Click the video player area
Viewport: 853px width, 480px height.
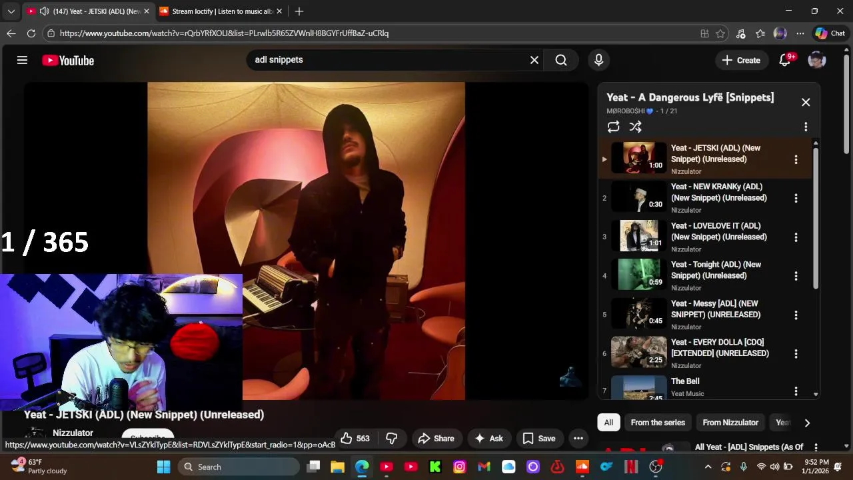pos(306,241)
